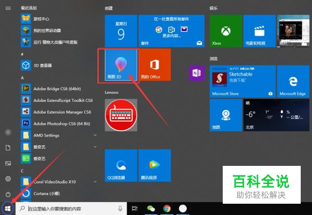
Task: Launch Adobe ExtendScript Toolkit CS6
Action: [59, 100]
